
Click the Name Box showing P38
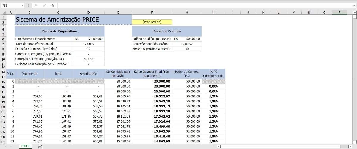(x=11, y=5)
